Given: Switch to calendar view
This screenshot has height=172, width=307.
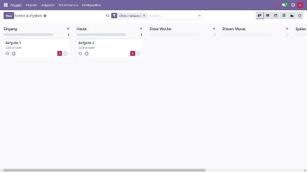Looking at the screenshot, I should (x=276, y=16).
